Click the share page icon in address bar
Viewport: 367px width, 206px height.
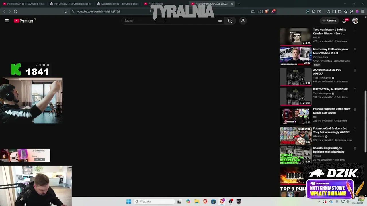click(259, 11)
